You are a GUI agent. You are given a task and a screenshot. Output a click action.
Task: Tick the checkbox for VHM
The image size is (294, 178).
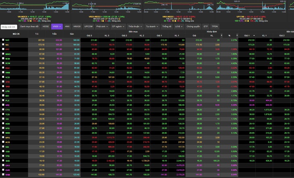coord(3,174)
